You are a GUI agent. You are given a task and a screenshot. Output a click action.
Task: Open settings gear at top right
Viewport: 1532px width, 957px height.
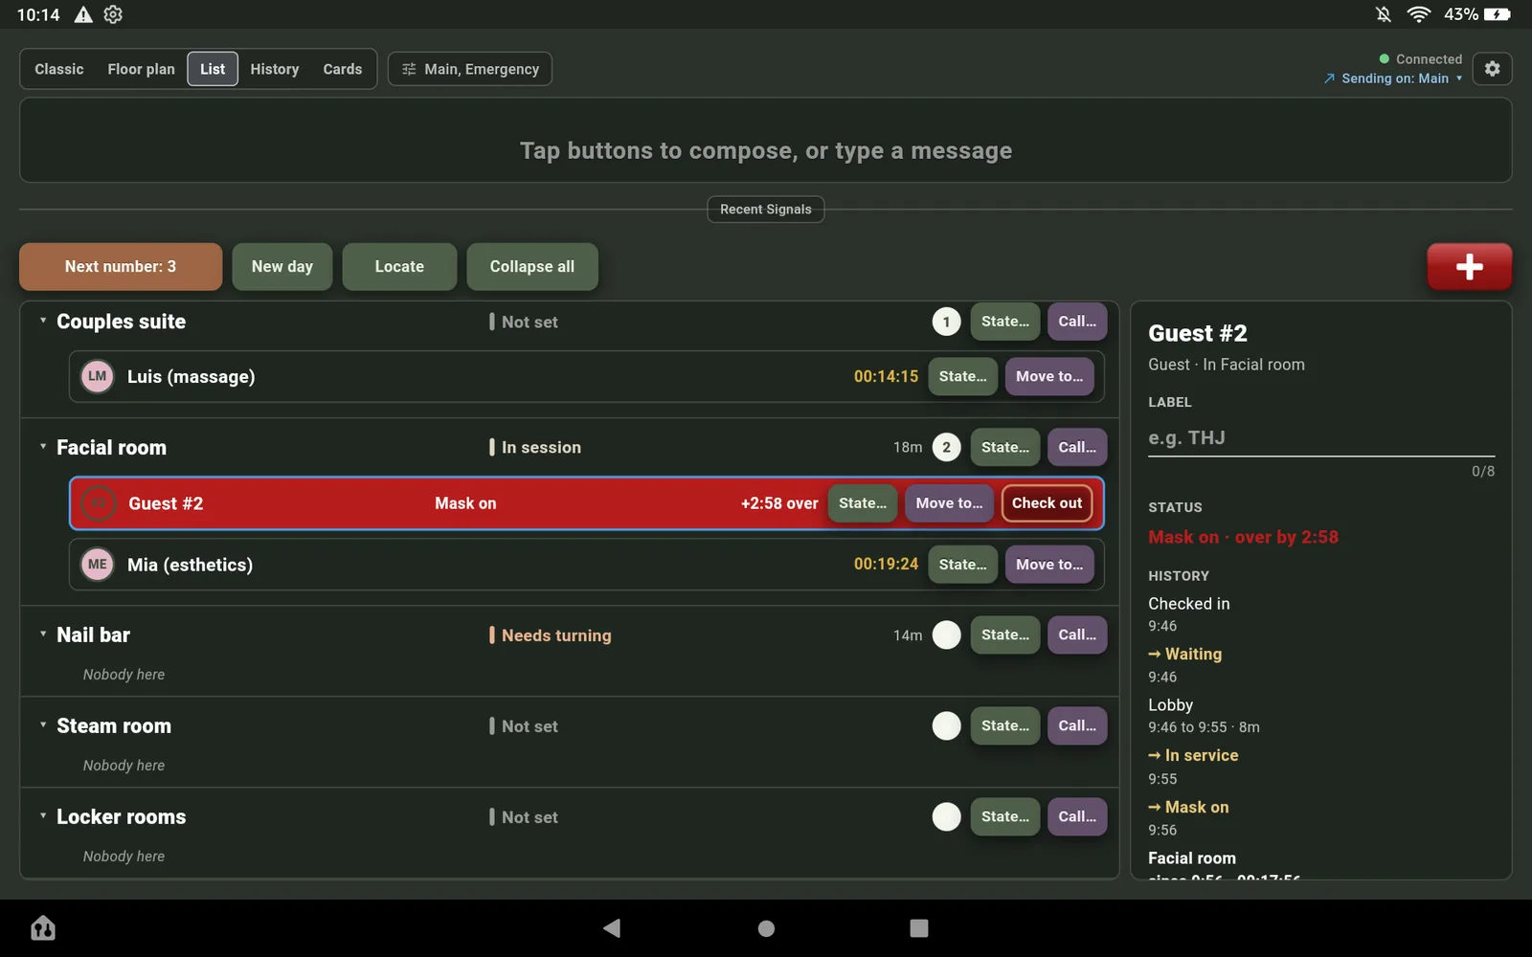click(x=1492, y=69)
